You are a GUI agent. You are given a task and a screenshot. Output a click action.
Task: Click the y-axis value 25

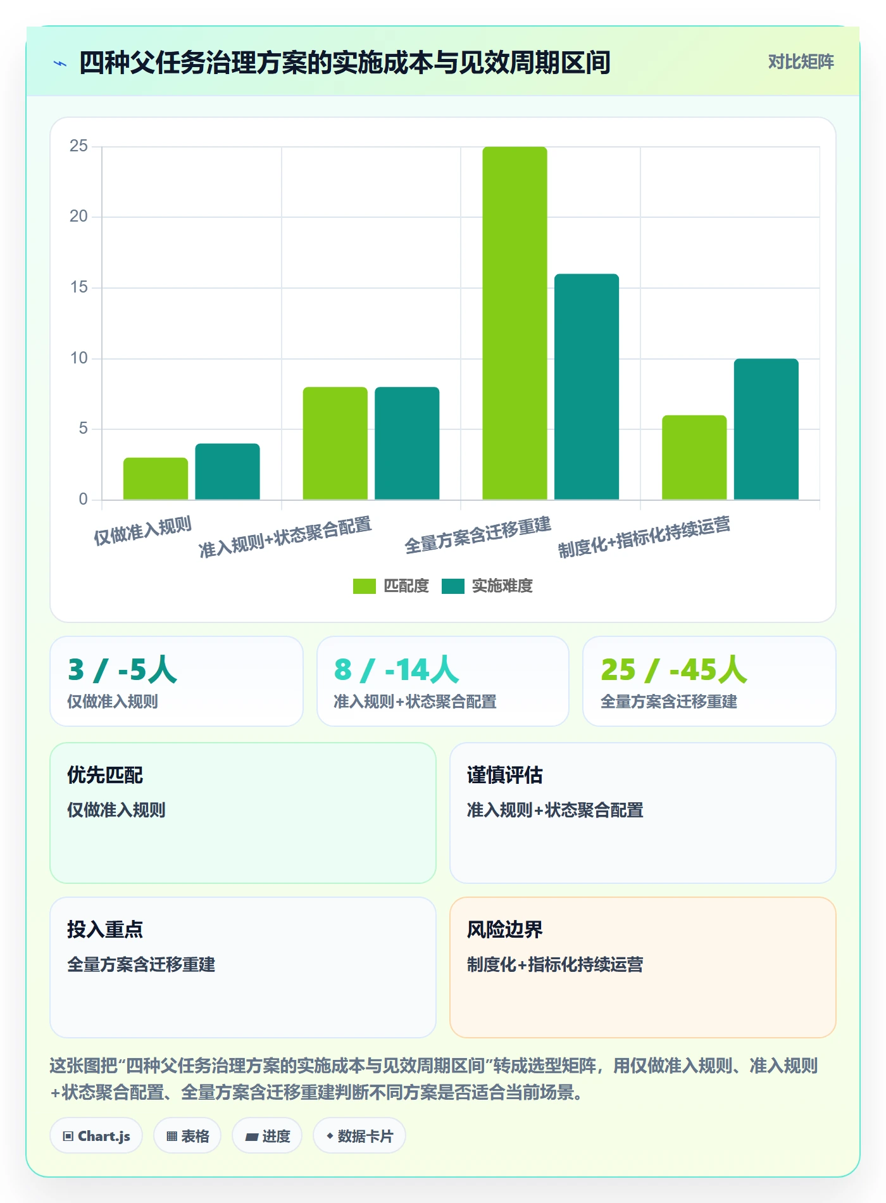tap(78, 146)
